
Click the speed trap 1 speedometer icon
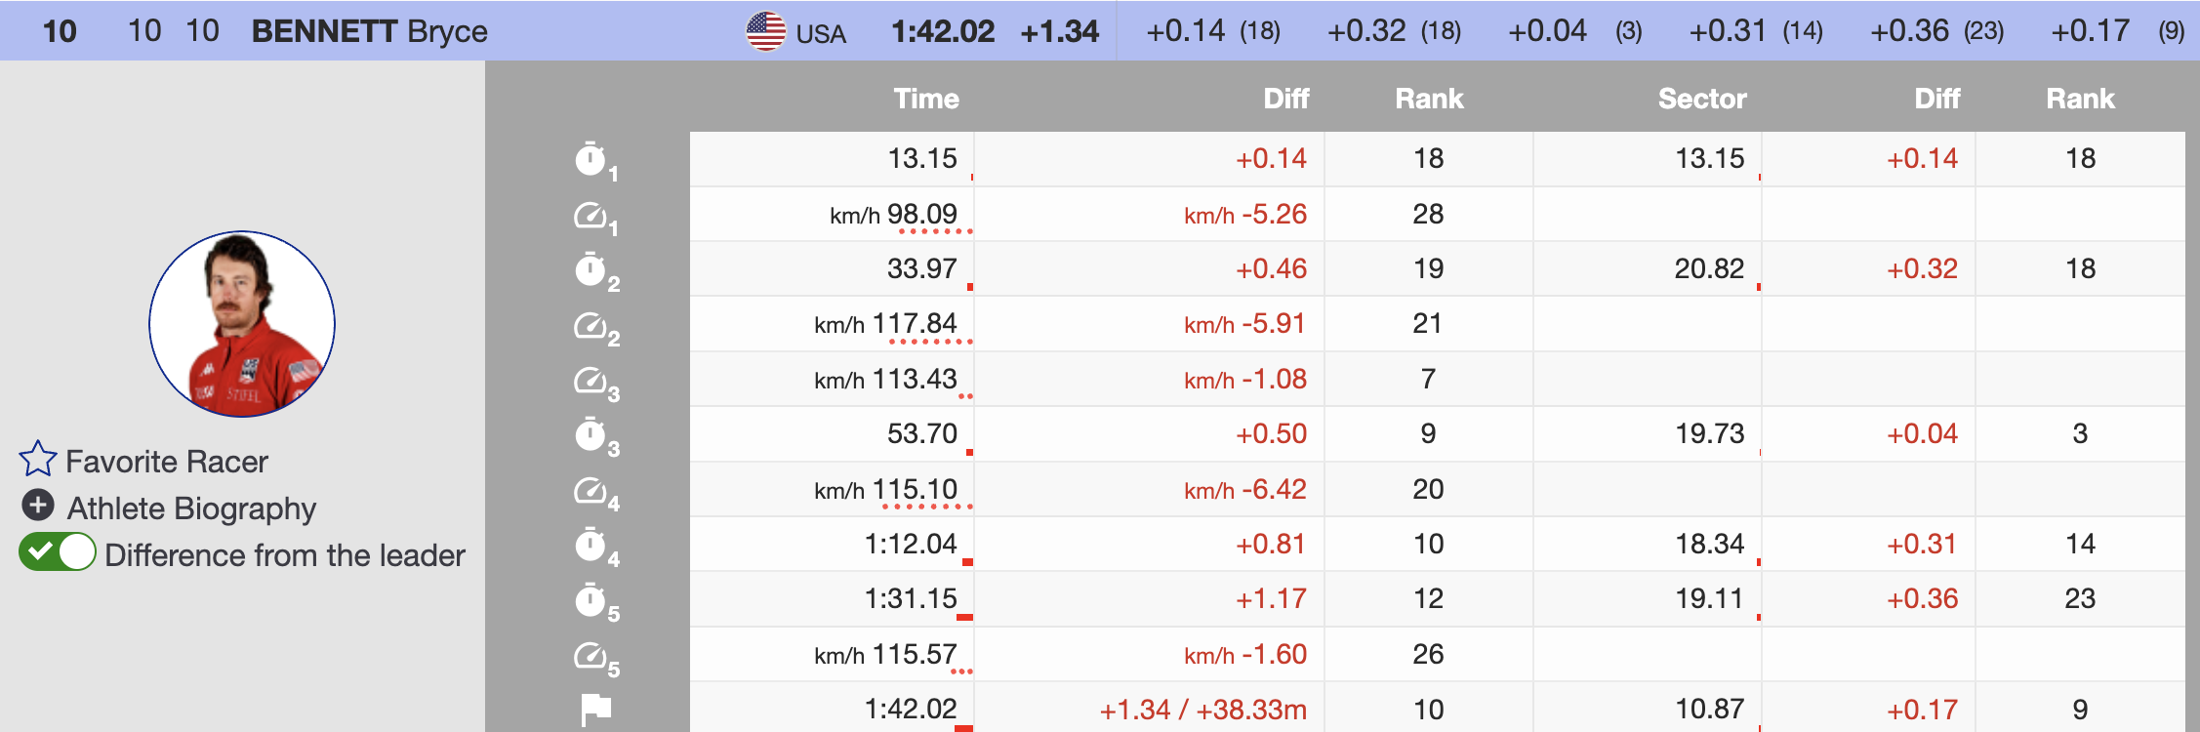591,215
